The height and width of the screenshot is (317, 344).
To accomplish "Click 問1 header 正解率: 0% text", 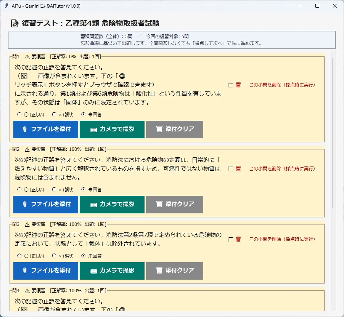I will pos(64,57).
